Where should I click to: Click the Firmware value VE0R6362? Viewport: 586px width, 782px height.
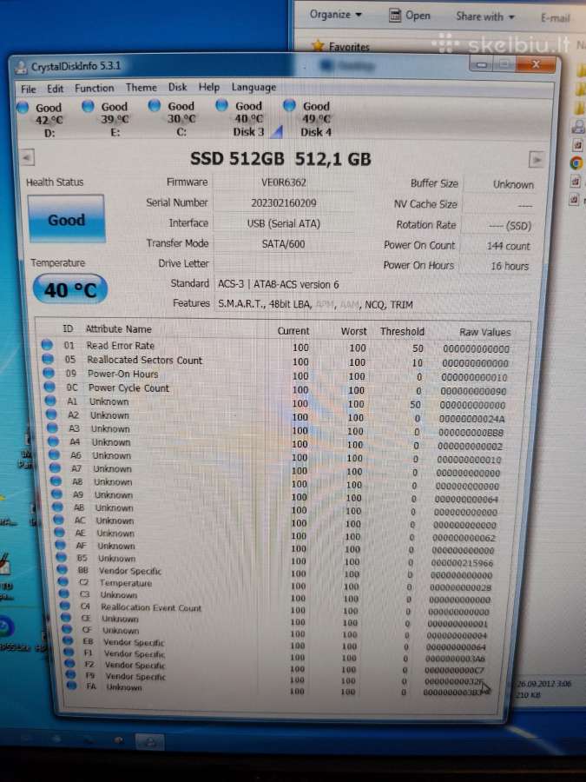283,182
